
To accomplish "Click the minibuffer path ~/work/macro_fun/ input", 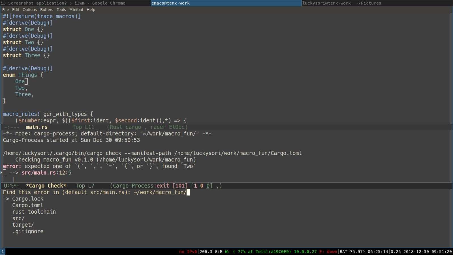I will point(160,192).
